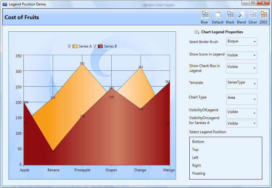The image size is (272, 188).
Task: Pick Right from legend position list
Action: click(197, 165)
